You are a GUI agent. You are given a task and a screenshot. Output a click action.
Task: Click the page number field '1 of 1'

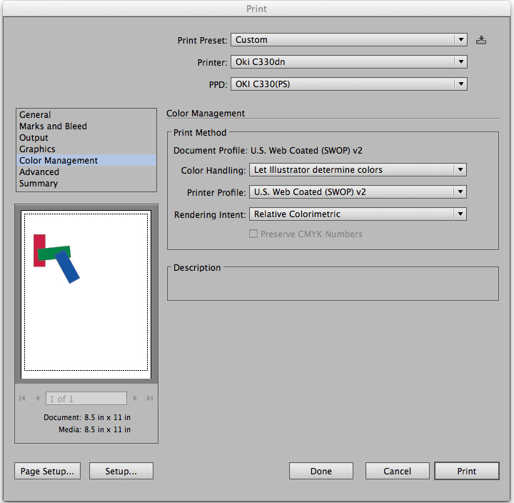coord(86,399)
